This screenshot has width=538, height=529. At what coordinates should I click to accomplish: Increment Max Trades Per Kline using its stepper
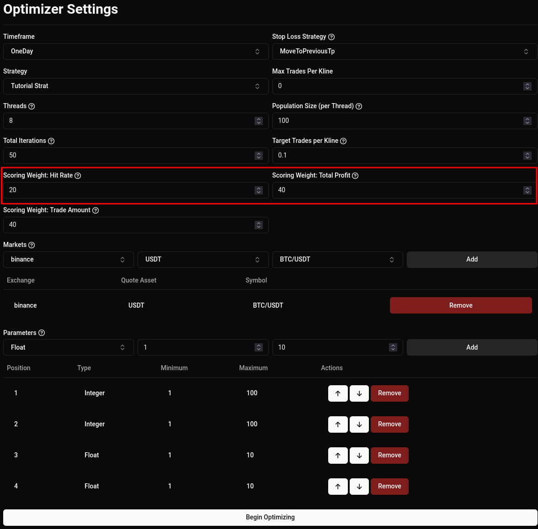coord(527,84)
